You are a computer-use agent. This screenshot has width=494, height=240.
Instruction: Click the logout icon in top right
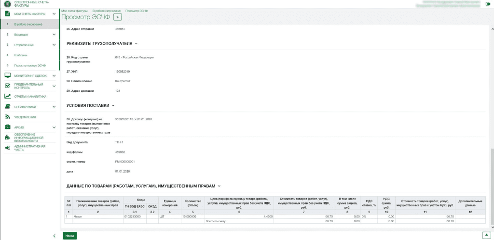click(488, 4)
